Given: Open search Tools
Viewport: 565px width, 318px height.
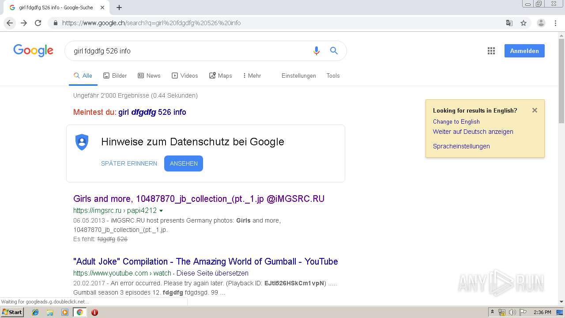Looking at the screenshot, I should tap(333, 76).
